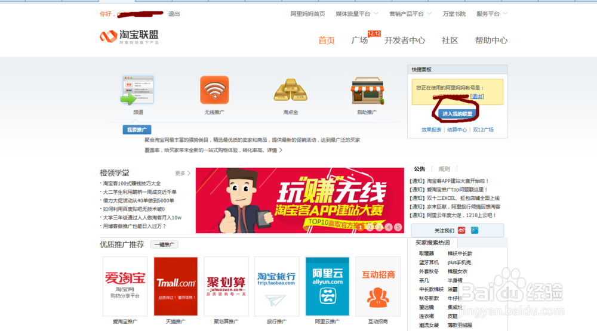Image resolution: width=597 pixels, height=331 pixels.
Task: Click [退出] in the 快捷面板 panel
Action: tap(476, 96)
